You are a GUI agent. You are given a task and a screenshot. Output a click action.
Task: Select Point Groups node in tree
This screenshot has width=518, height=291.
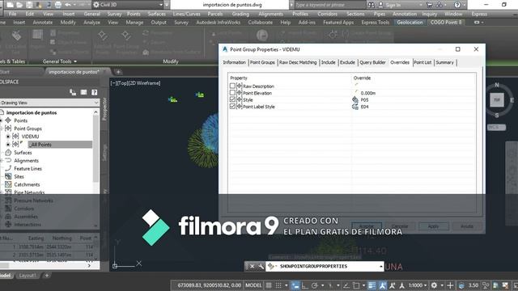click(x=28, y=129)
